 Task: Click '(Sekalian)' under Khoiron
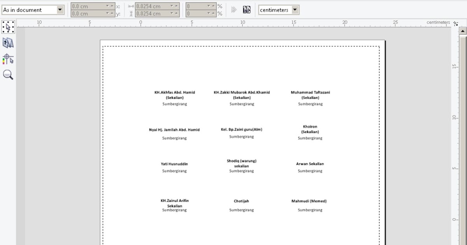pos(310,132)
